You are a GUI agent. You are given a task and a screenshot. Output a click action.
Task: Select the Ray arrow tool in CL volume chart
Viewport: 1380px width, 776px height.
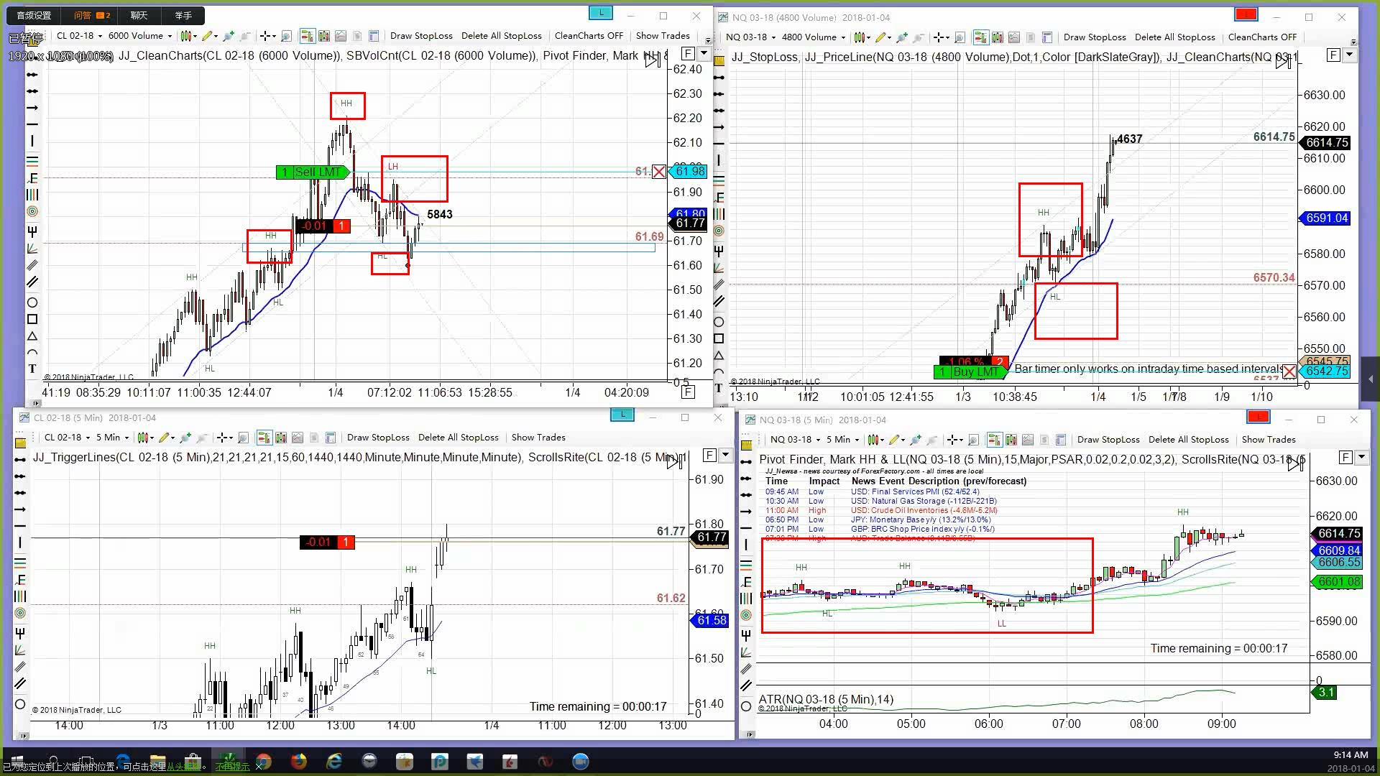click(32, 108)
